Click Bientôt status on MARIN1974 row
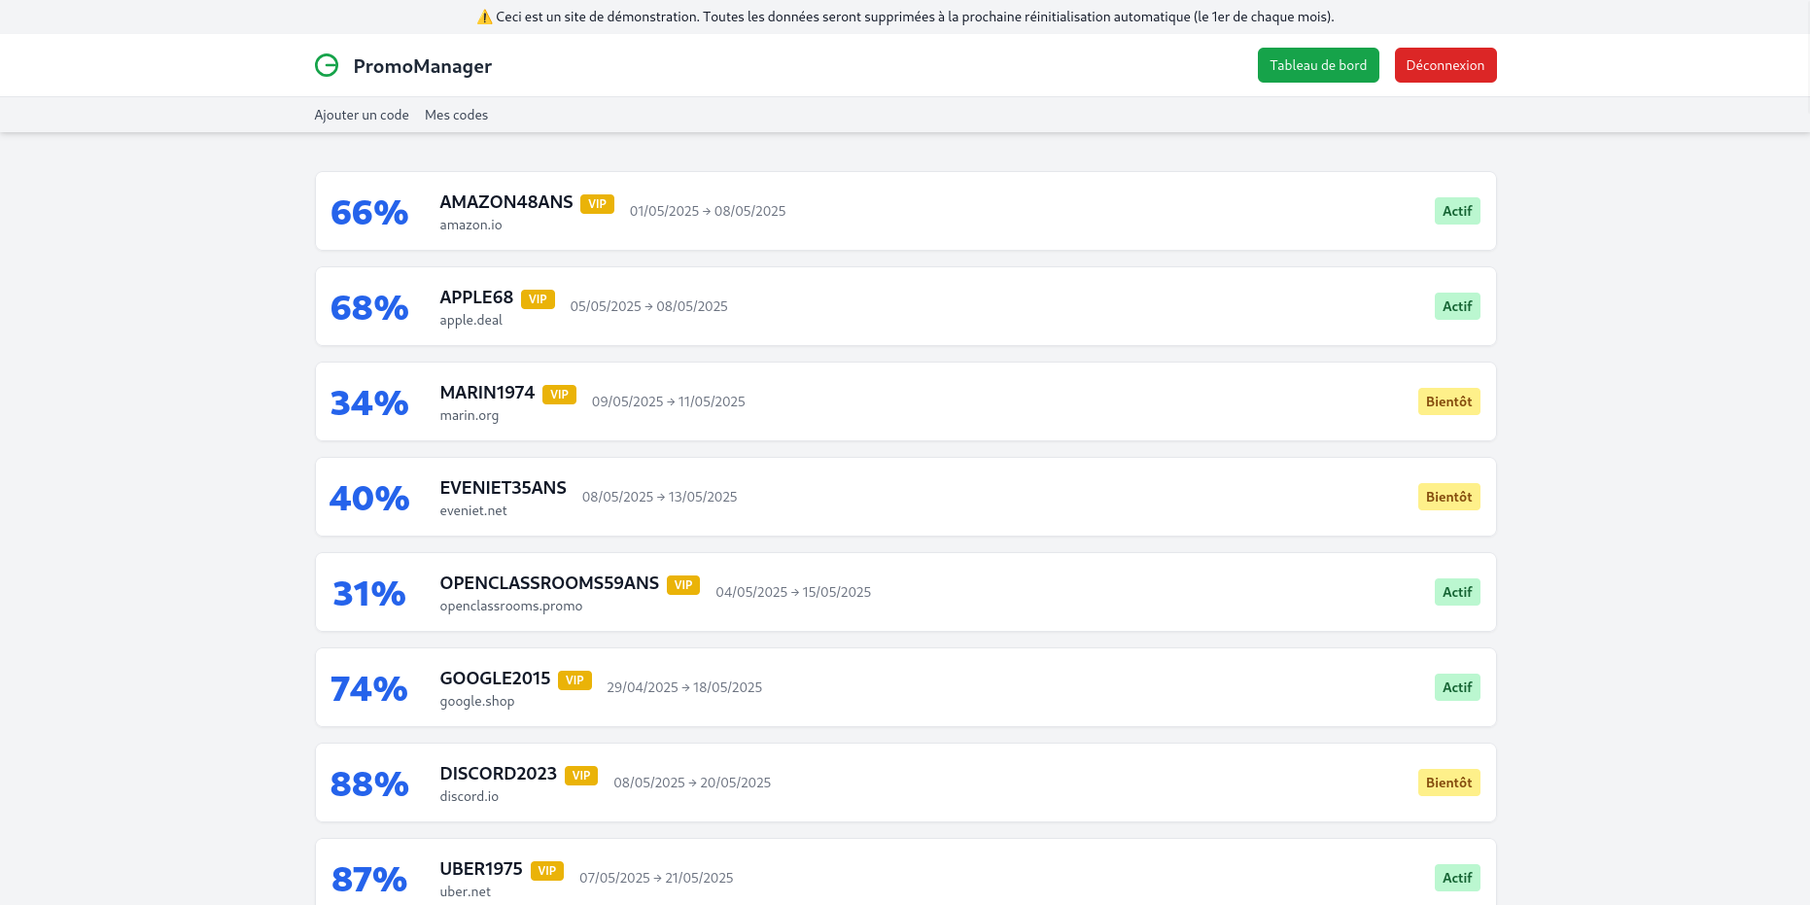This screenshot has width=1810, height=905. (x=1448, y=401)
